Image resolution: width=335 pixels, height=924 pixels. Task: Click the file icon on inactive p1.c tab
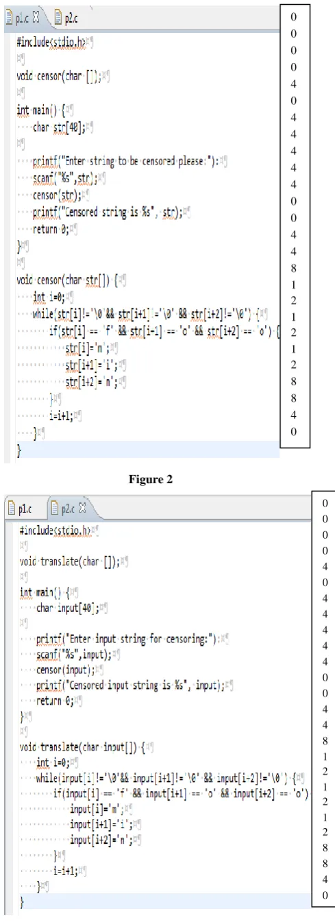(x=11, y=508)
